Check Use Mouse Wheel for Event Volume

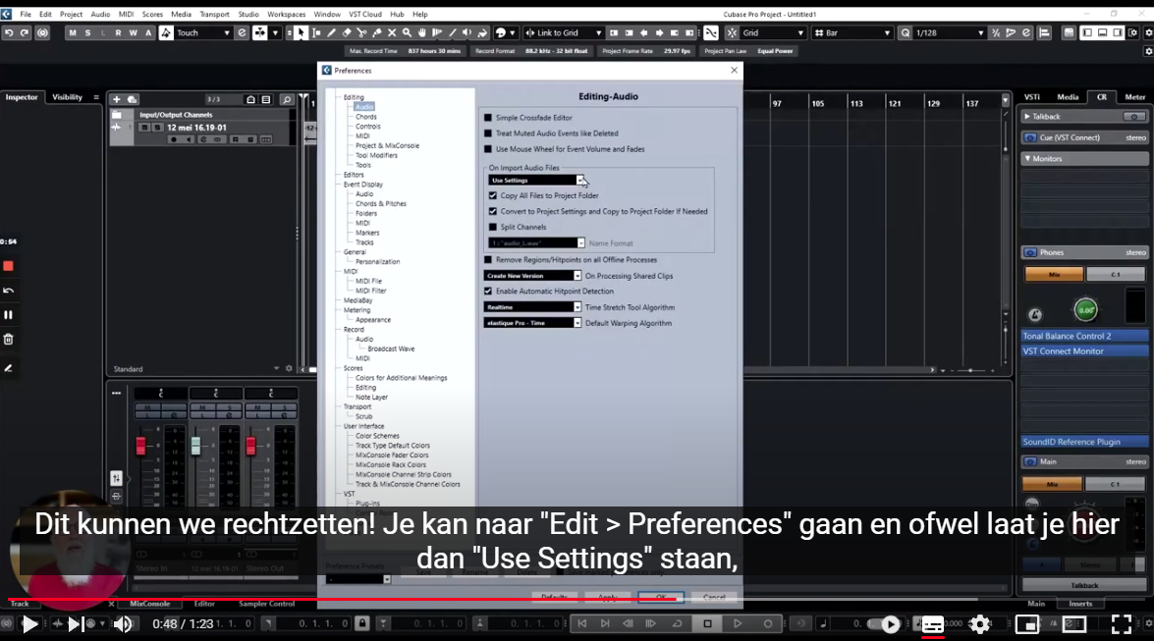click(x=488, y=148)
